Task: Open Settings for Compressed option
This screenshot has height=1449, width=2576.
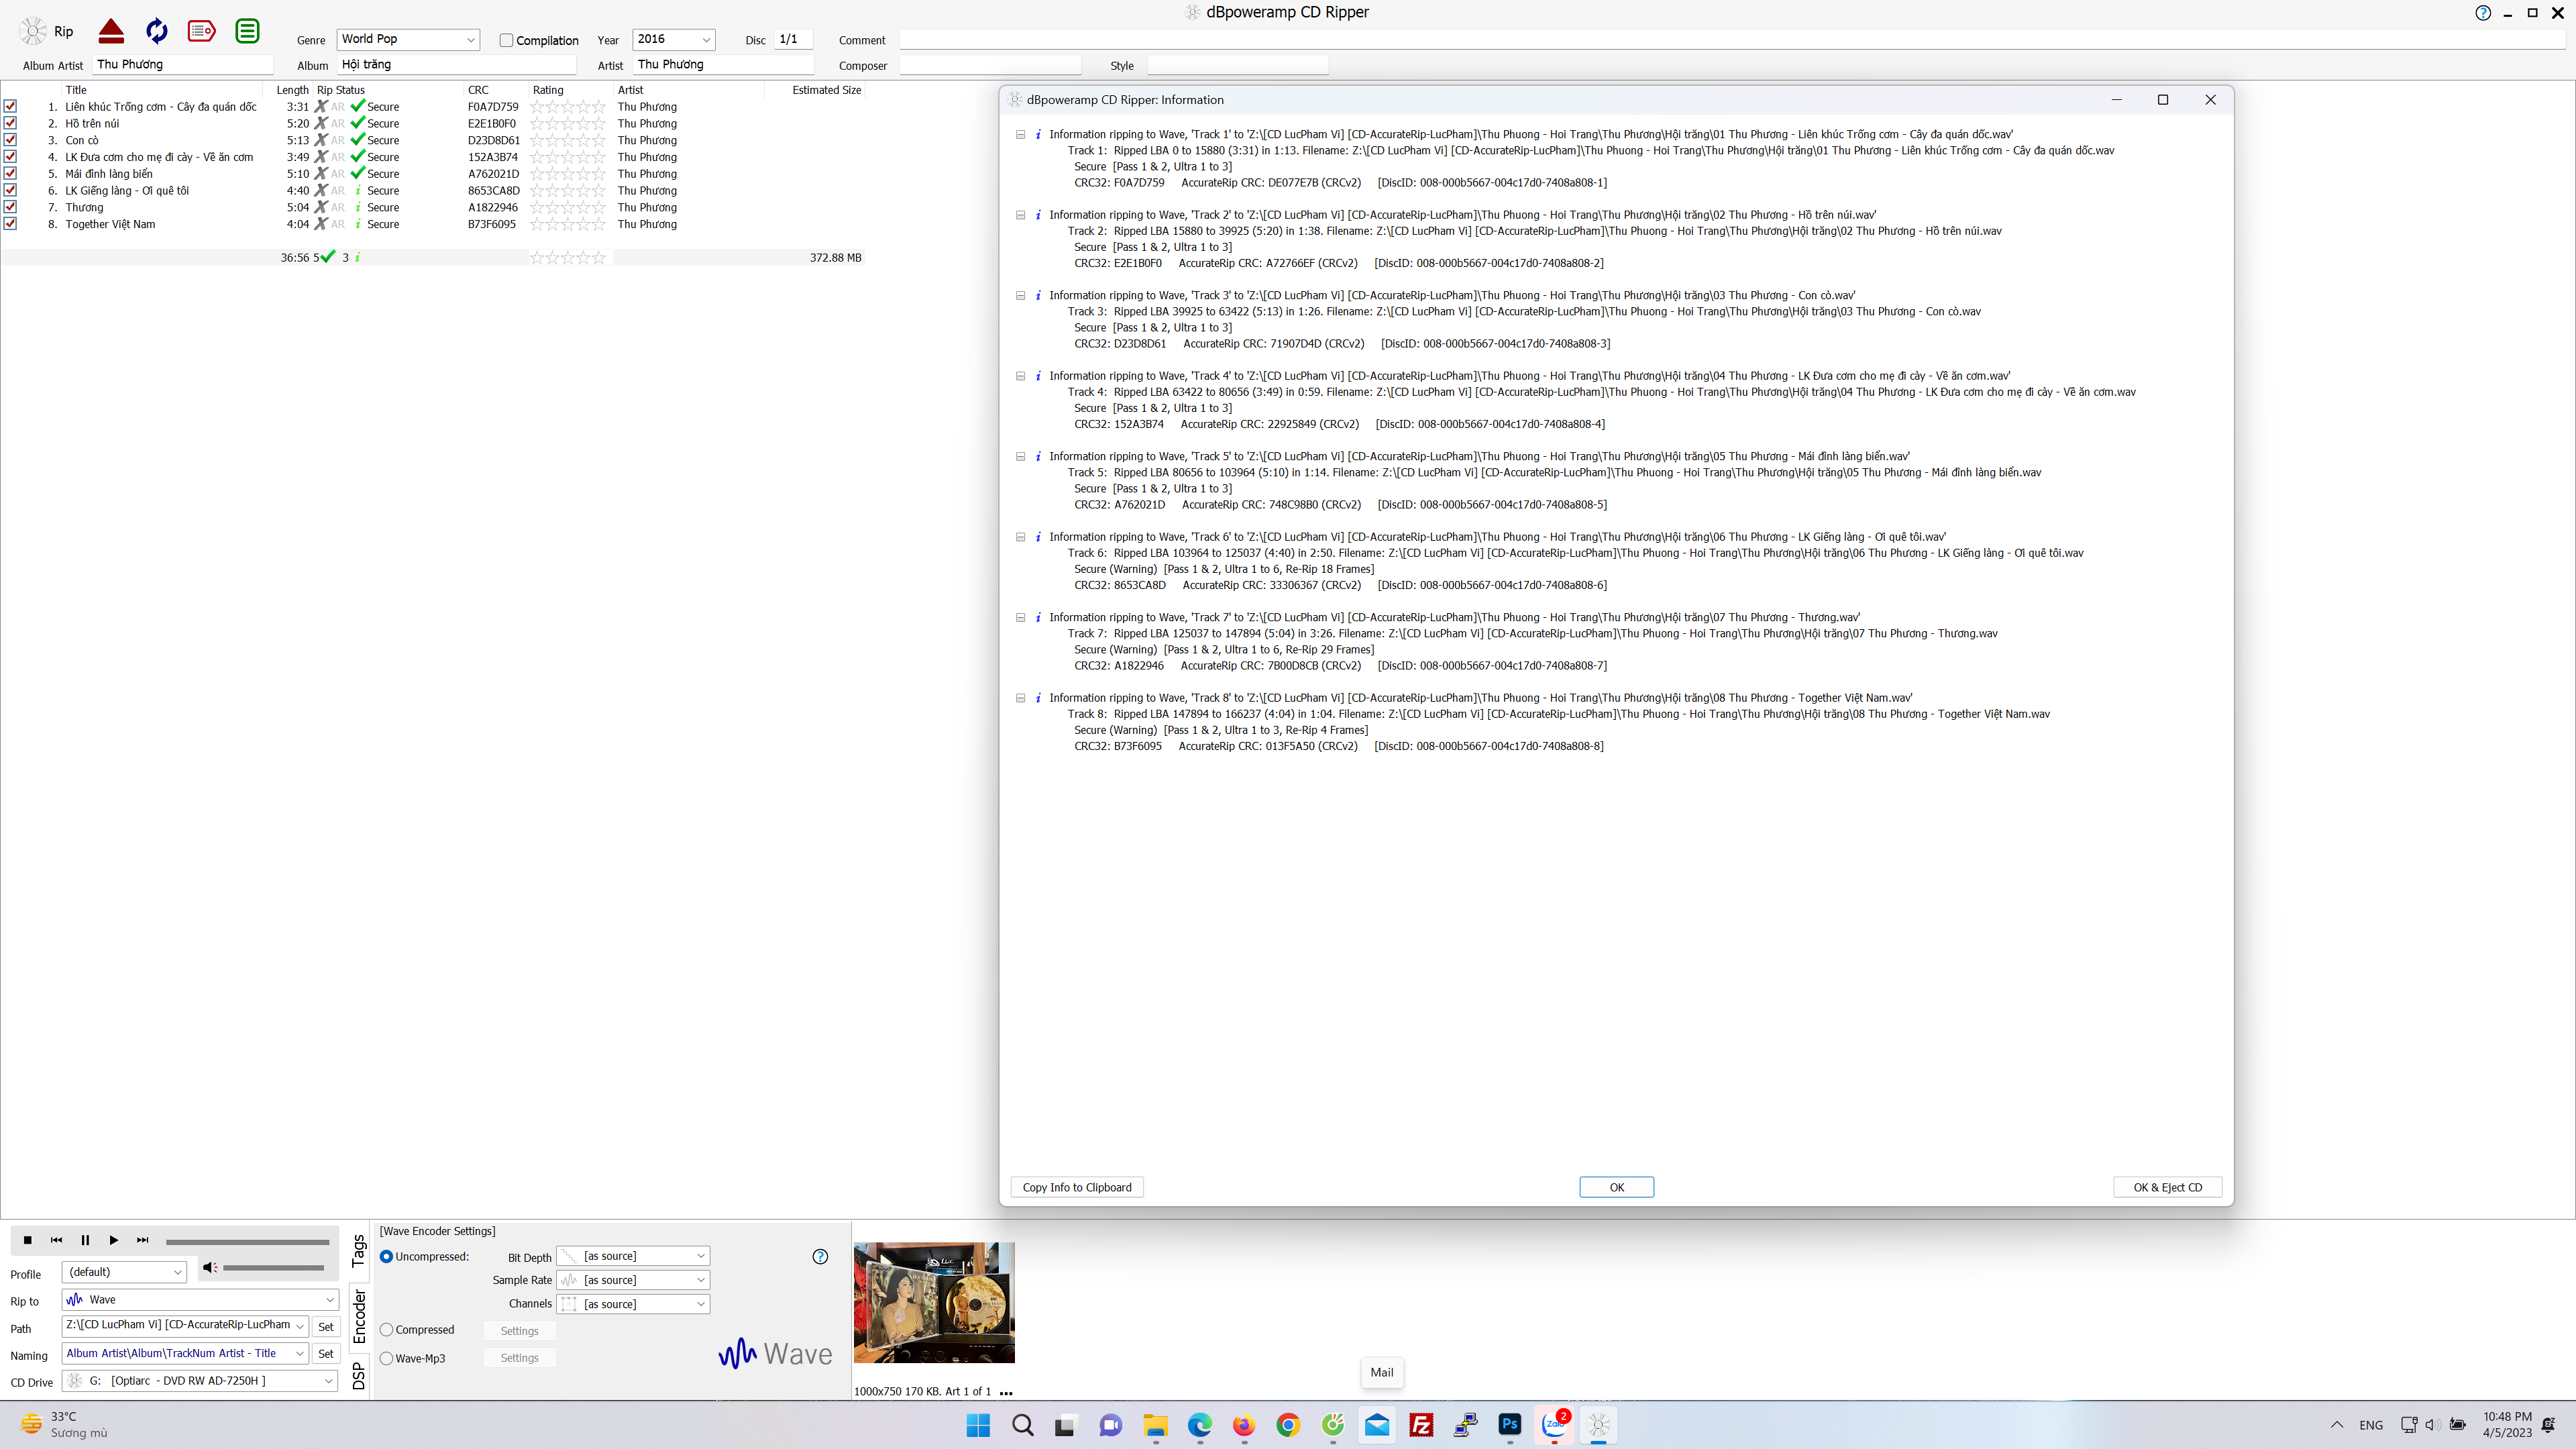Action: (x=519, y=1331)
